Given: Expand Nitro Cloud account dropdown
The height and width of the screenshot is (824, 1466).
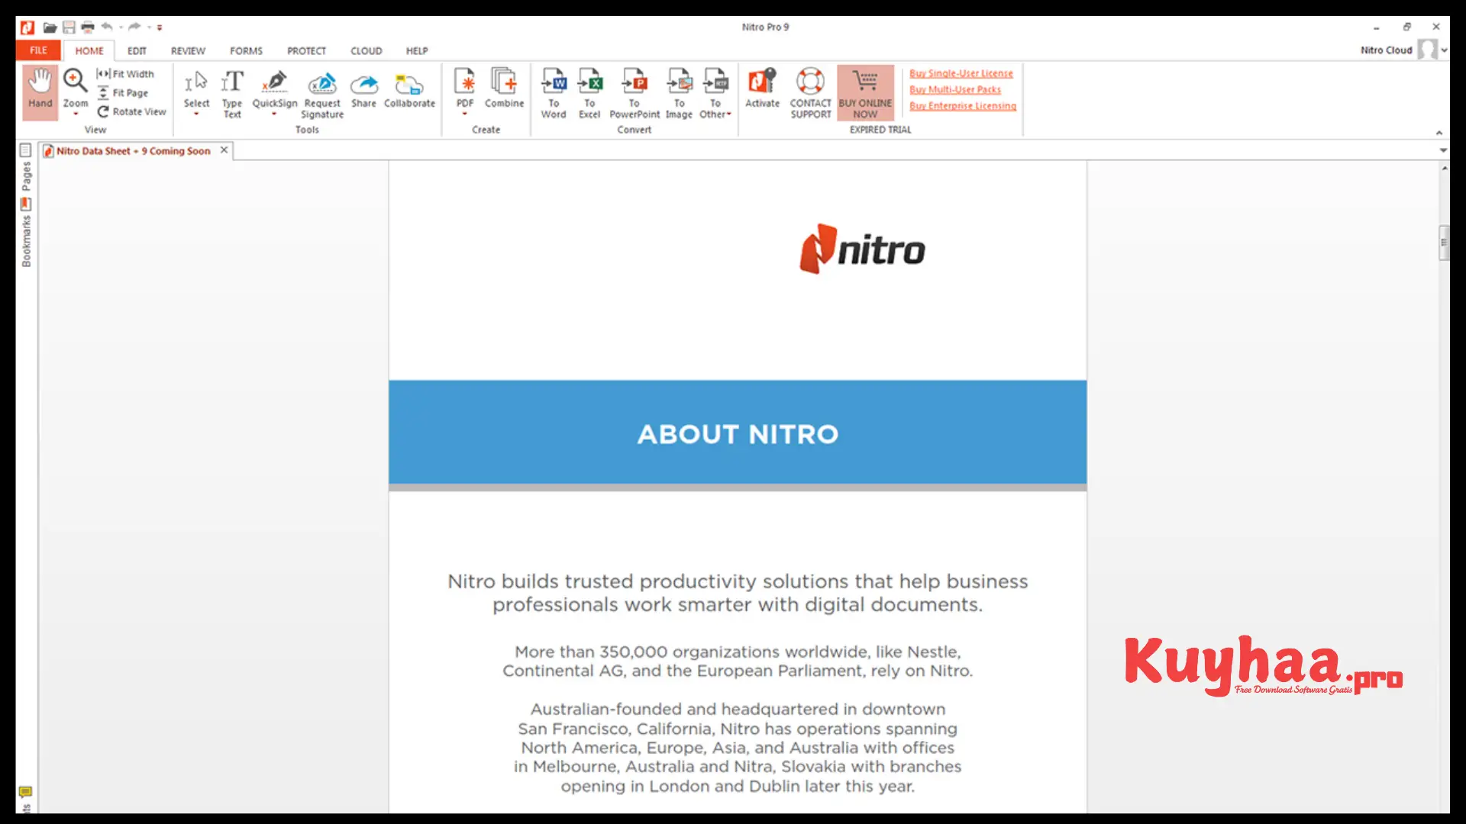Looking at the screenshot, I should tap(1444, 50).
